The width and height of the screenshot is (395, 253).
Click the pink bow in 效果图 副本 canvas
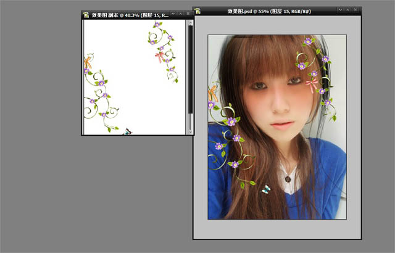click(x=162, y=57)
